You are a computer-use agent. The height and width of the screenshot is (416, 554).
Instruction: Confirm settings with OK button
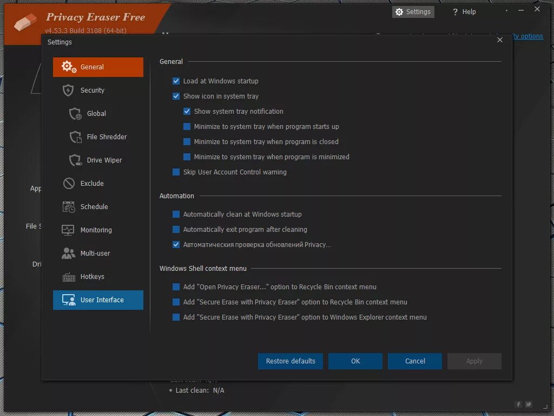pyautogui.click(x=355, y=361)
